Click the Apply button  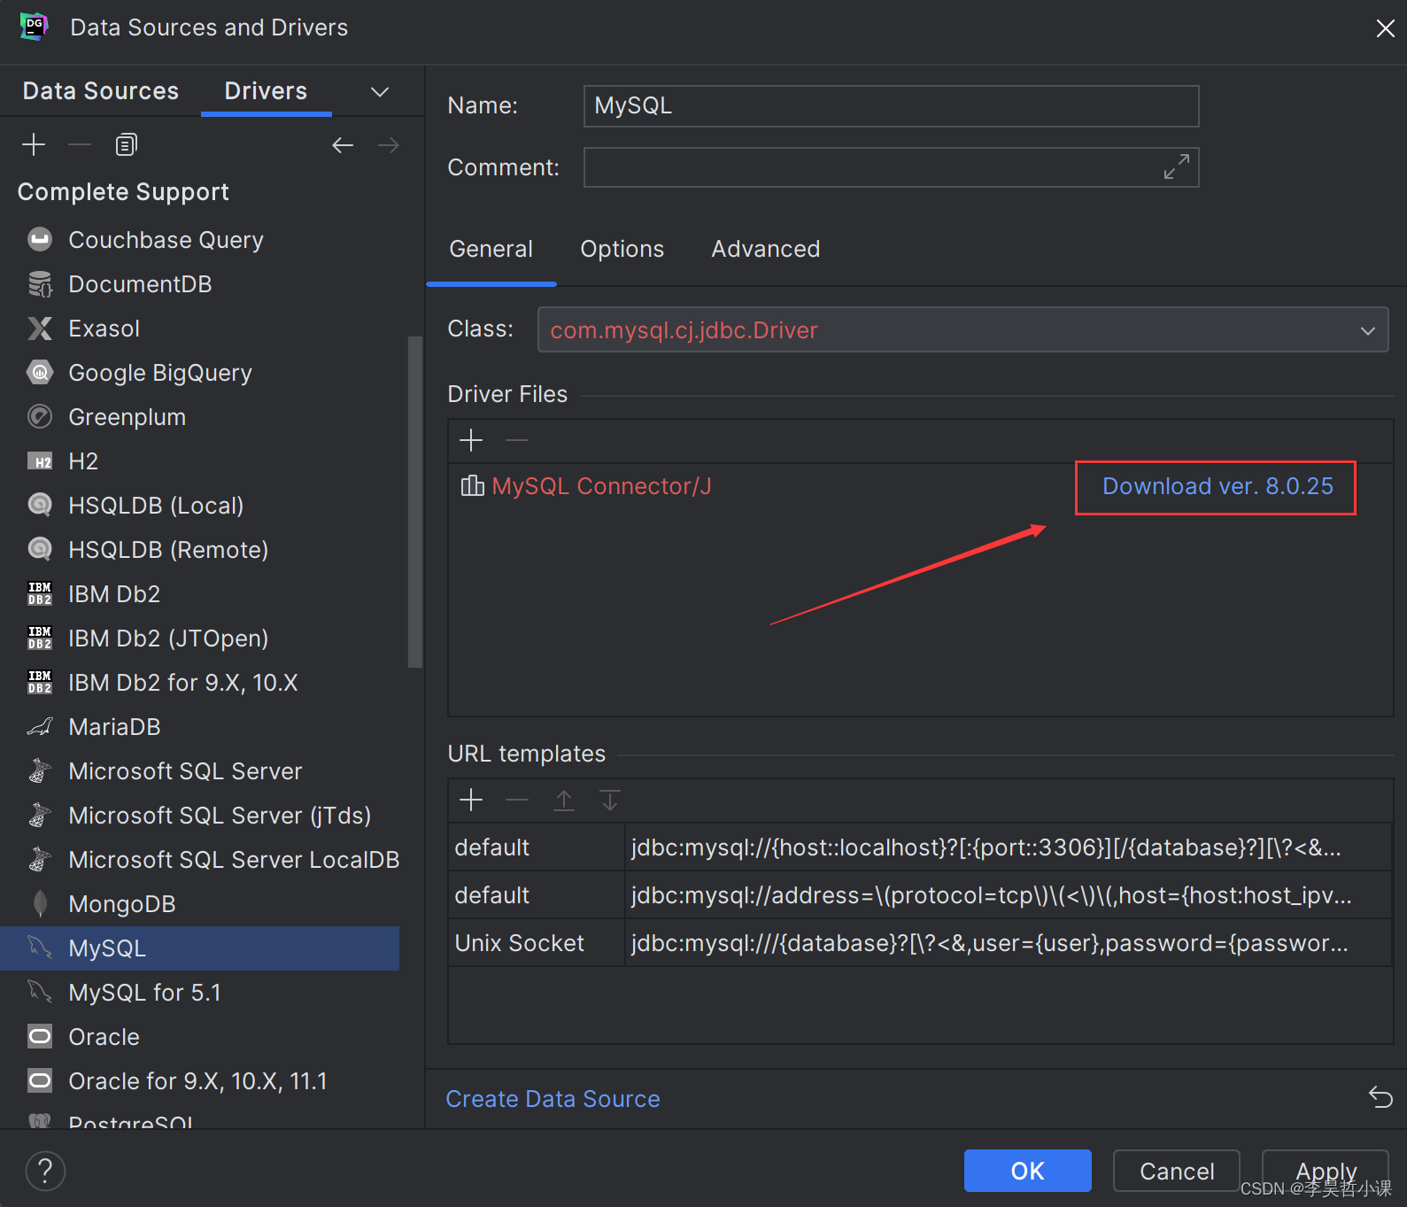point(1326,1171)
